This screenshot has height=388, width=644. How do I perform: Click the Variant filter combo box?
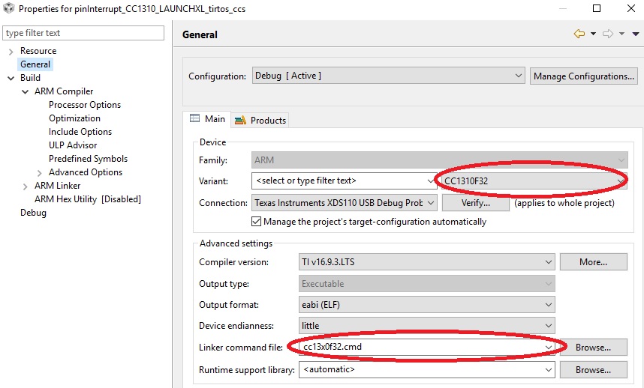344,181
